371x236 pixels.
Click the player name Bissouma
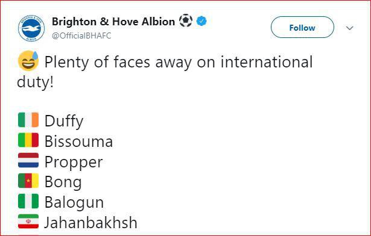78,141
